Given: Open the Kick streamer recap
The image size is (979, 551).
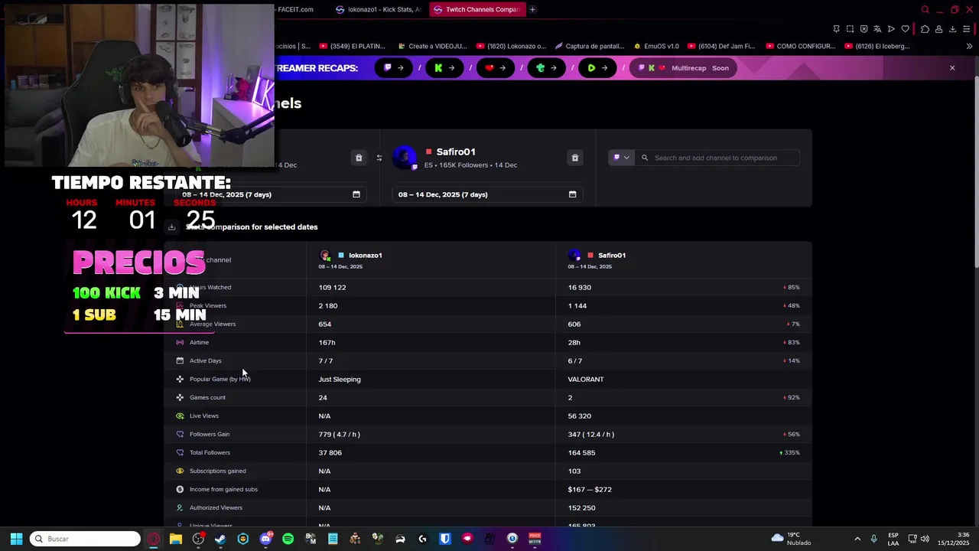Looking at the screenshot, I should 444,67.
